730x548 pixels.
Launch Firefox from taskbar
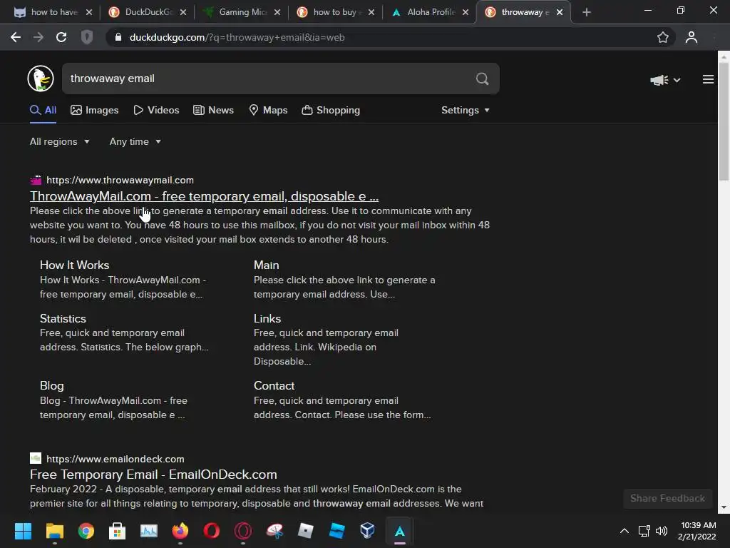point(180,531)
